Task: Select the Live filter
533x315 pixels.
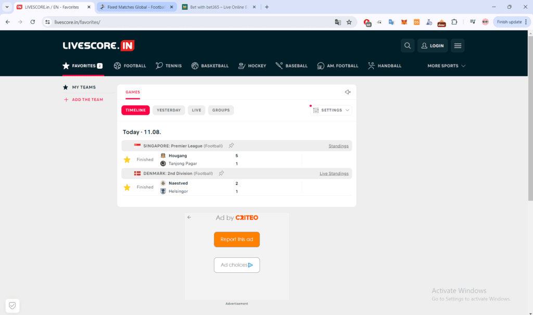Action: (196, 110)
